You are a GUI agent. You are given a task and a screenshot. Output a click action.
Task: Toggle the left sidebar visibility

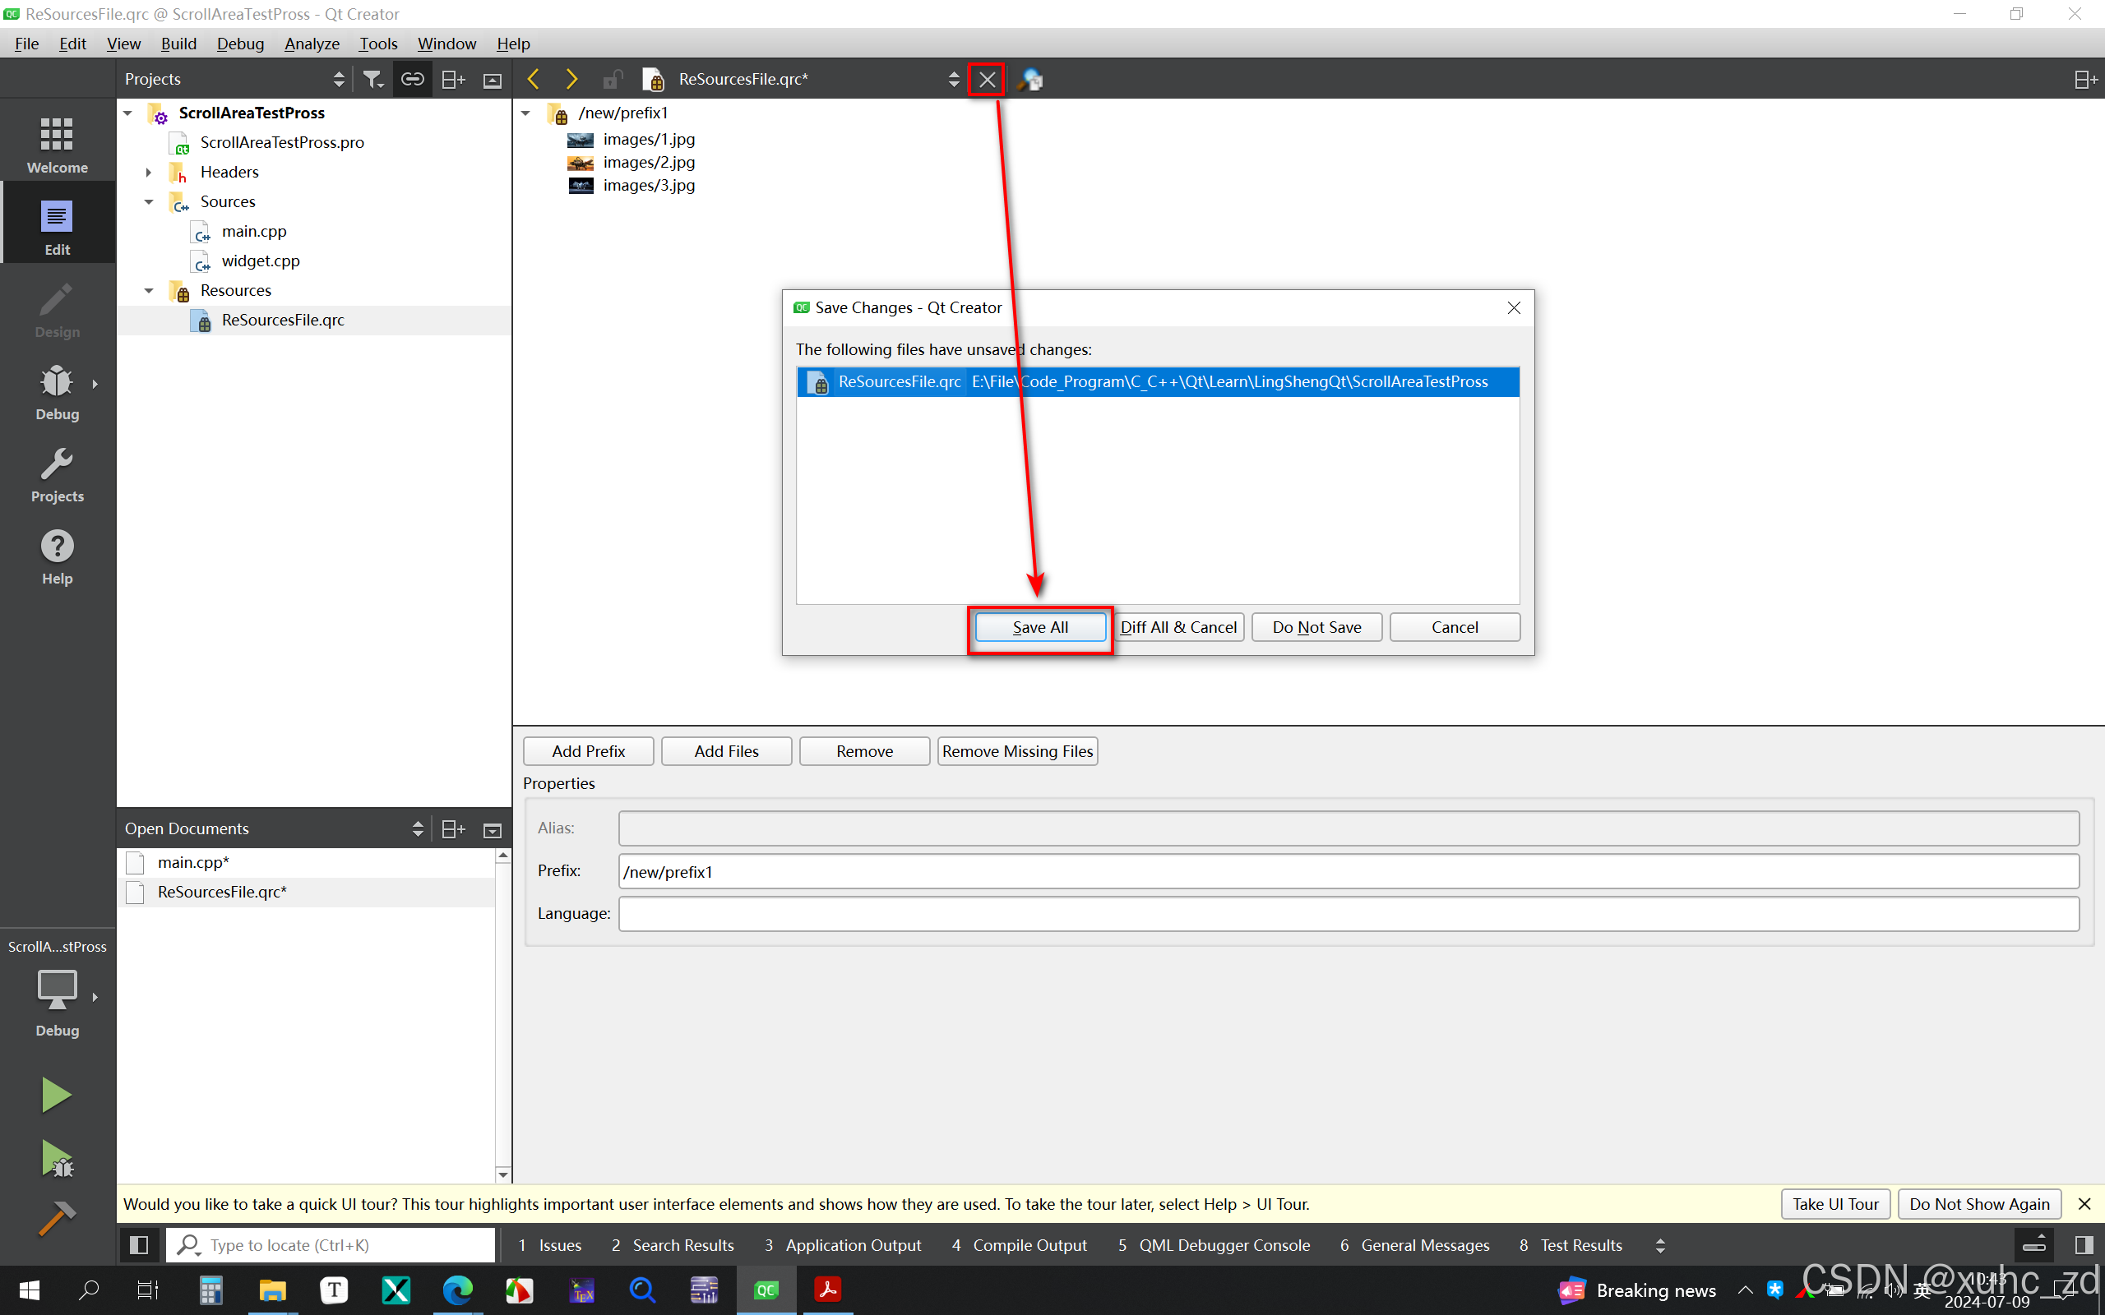[x=138, y=1245]
